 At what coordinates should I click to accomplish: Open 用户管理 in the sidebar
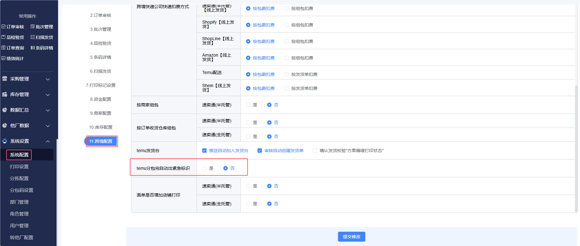(x=19, y=226)
